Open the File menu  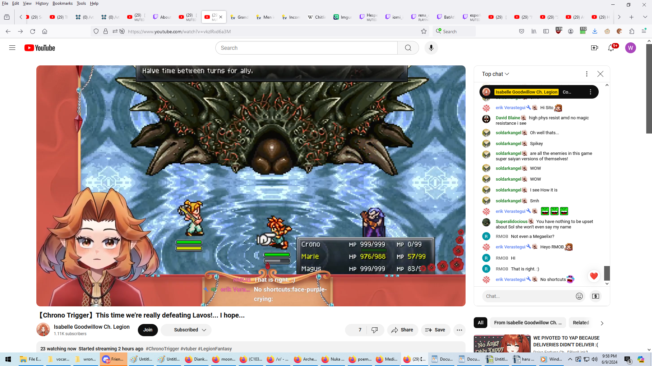pyautogui.click(x=5, y=3)
